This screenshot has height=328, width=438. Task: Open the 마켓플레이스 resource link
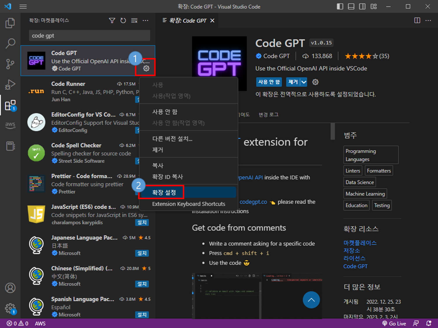(360, 243)
